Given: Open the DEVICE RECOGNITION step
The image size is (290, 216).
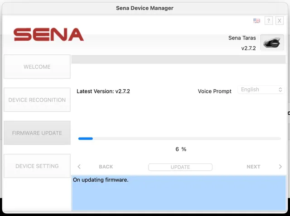Looking at the screenshot, I should (37, 100).
